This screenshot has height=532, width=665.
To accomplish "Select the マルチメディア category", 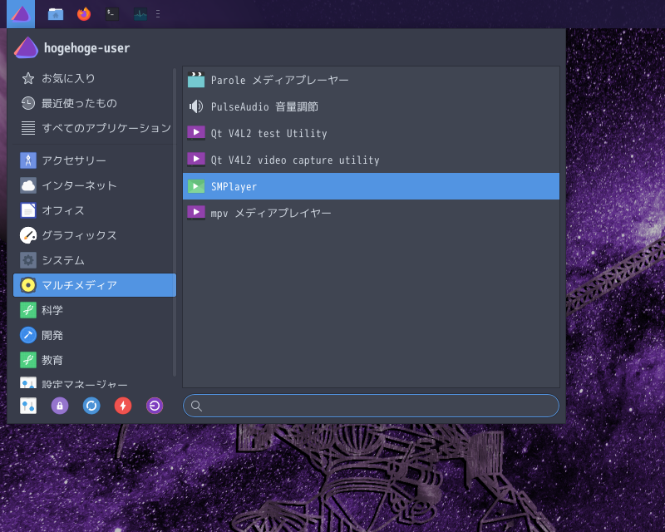I will click(x=95, y=285).
